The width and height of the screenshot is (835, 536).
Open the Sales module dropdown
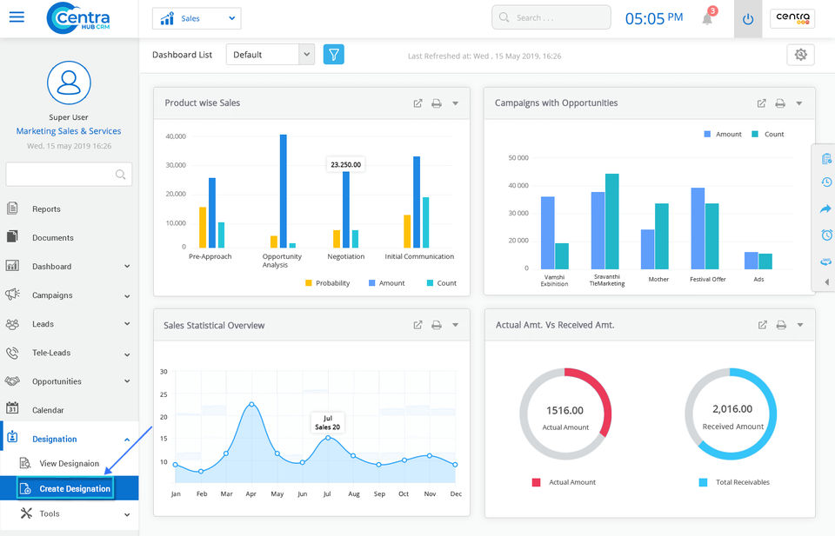pos(197,18)
